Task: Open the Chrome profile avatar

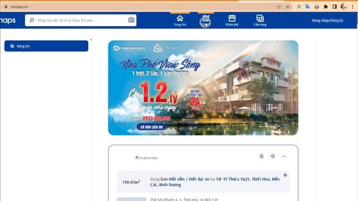Action: 343,7
